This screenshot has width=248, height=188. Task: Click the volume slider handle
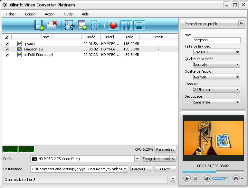click(x=223, y=179)
